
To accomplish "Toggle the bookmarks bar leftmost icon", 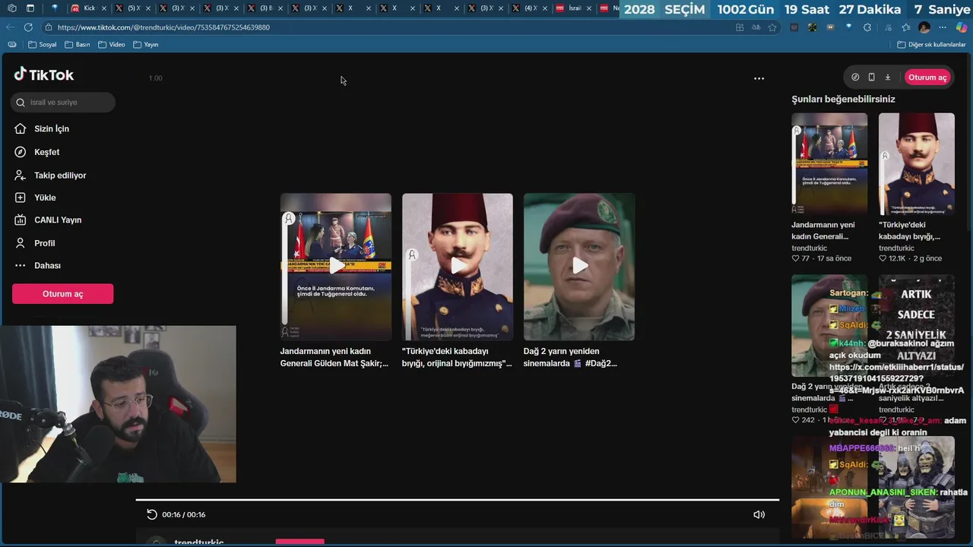I will point(11,45).
